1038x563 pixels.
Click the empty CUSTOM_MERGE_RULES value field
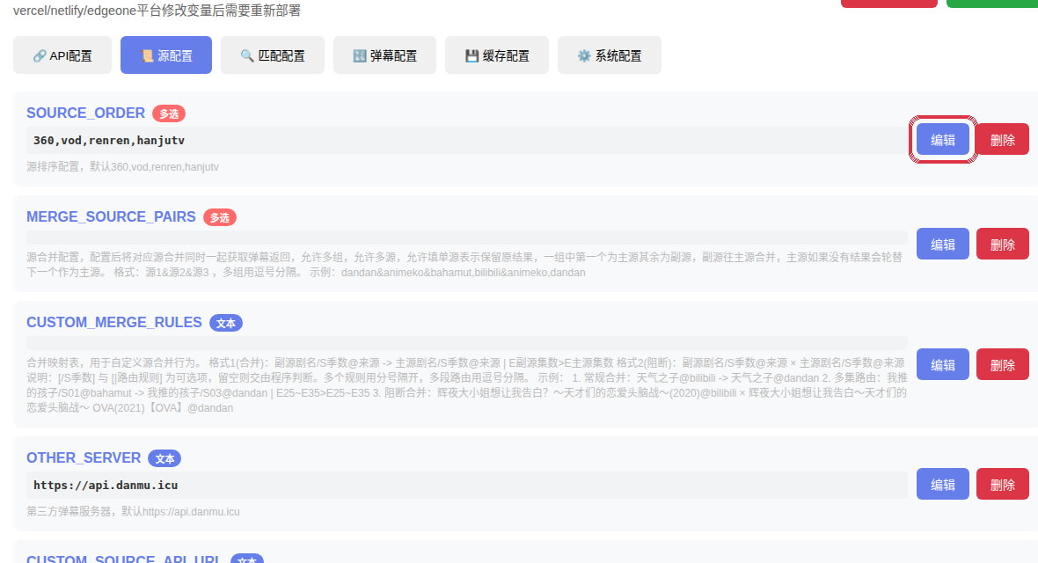pyautogui.click(x=467, y=342)
